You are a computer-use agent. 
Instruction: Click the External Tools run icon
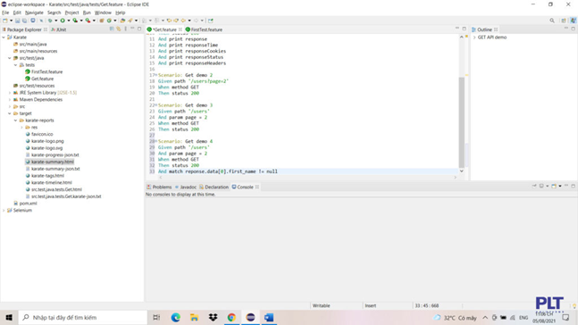click(x=88, y=21)
